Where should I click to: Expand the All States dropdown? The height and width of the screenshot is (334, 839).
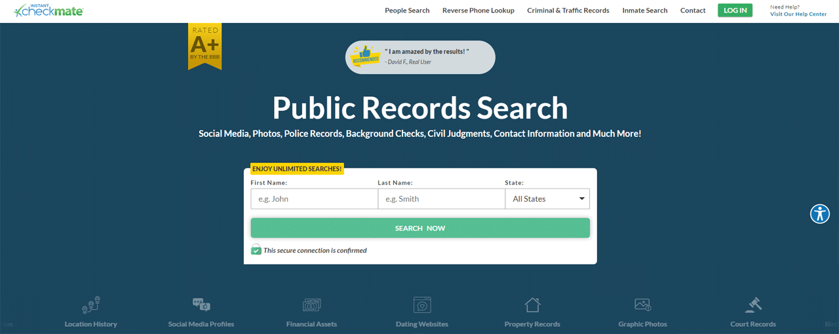pos(547,199)
